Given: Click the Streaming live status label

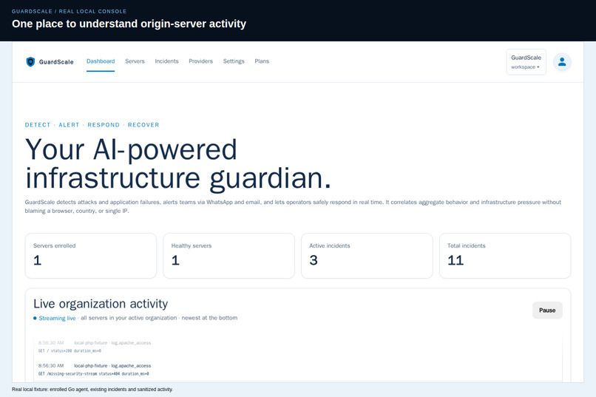Looking at the screenshot, I should point(57,318).
